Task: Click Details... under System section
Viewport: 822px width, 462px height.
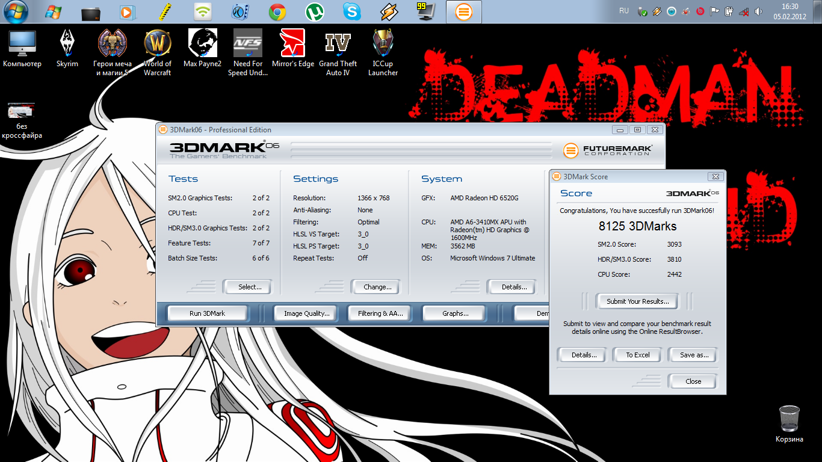Action: point(512,287)
